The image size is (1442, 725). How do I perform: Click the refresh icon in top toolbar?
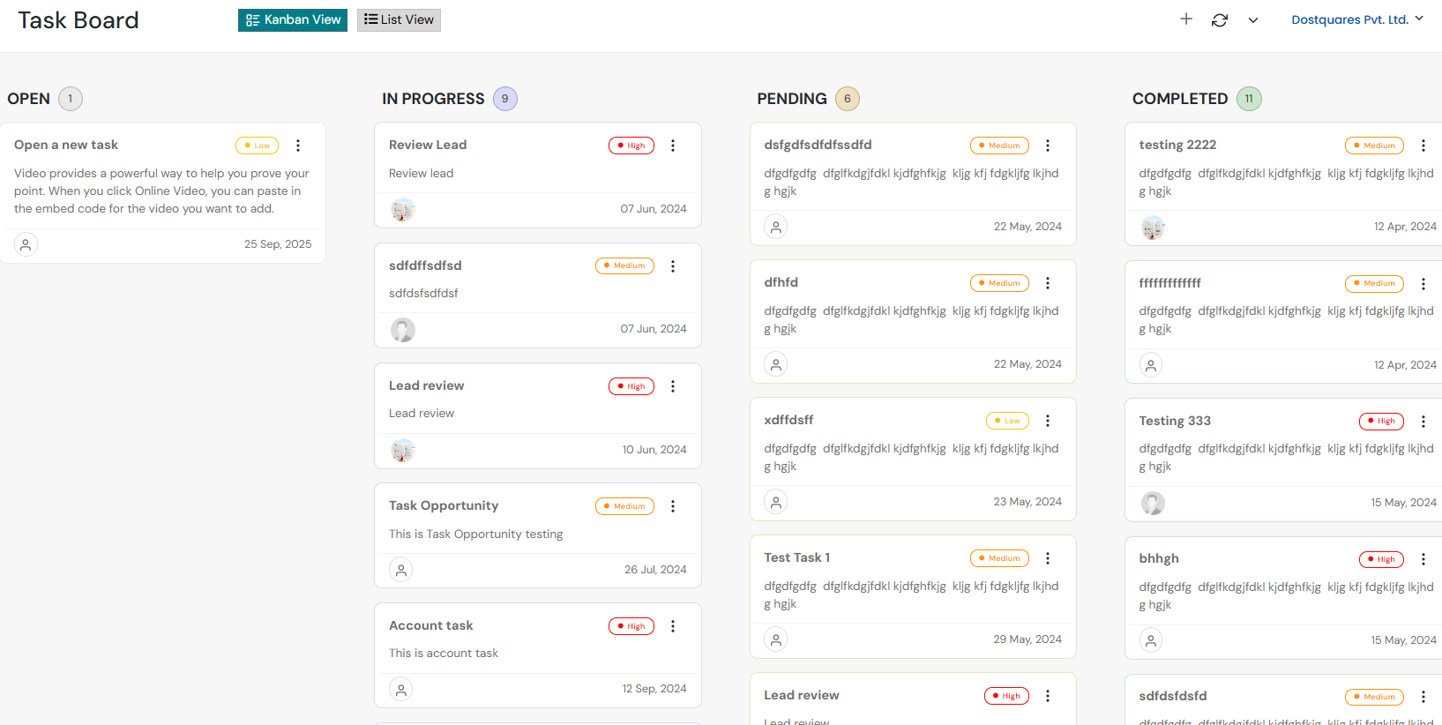(1220, 19)
